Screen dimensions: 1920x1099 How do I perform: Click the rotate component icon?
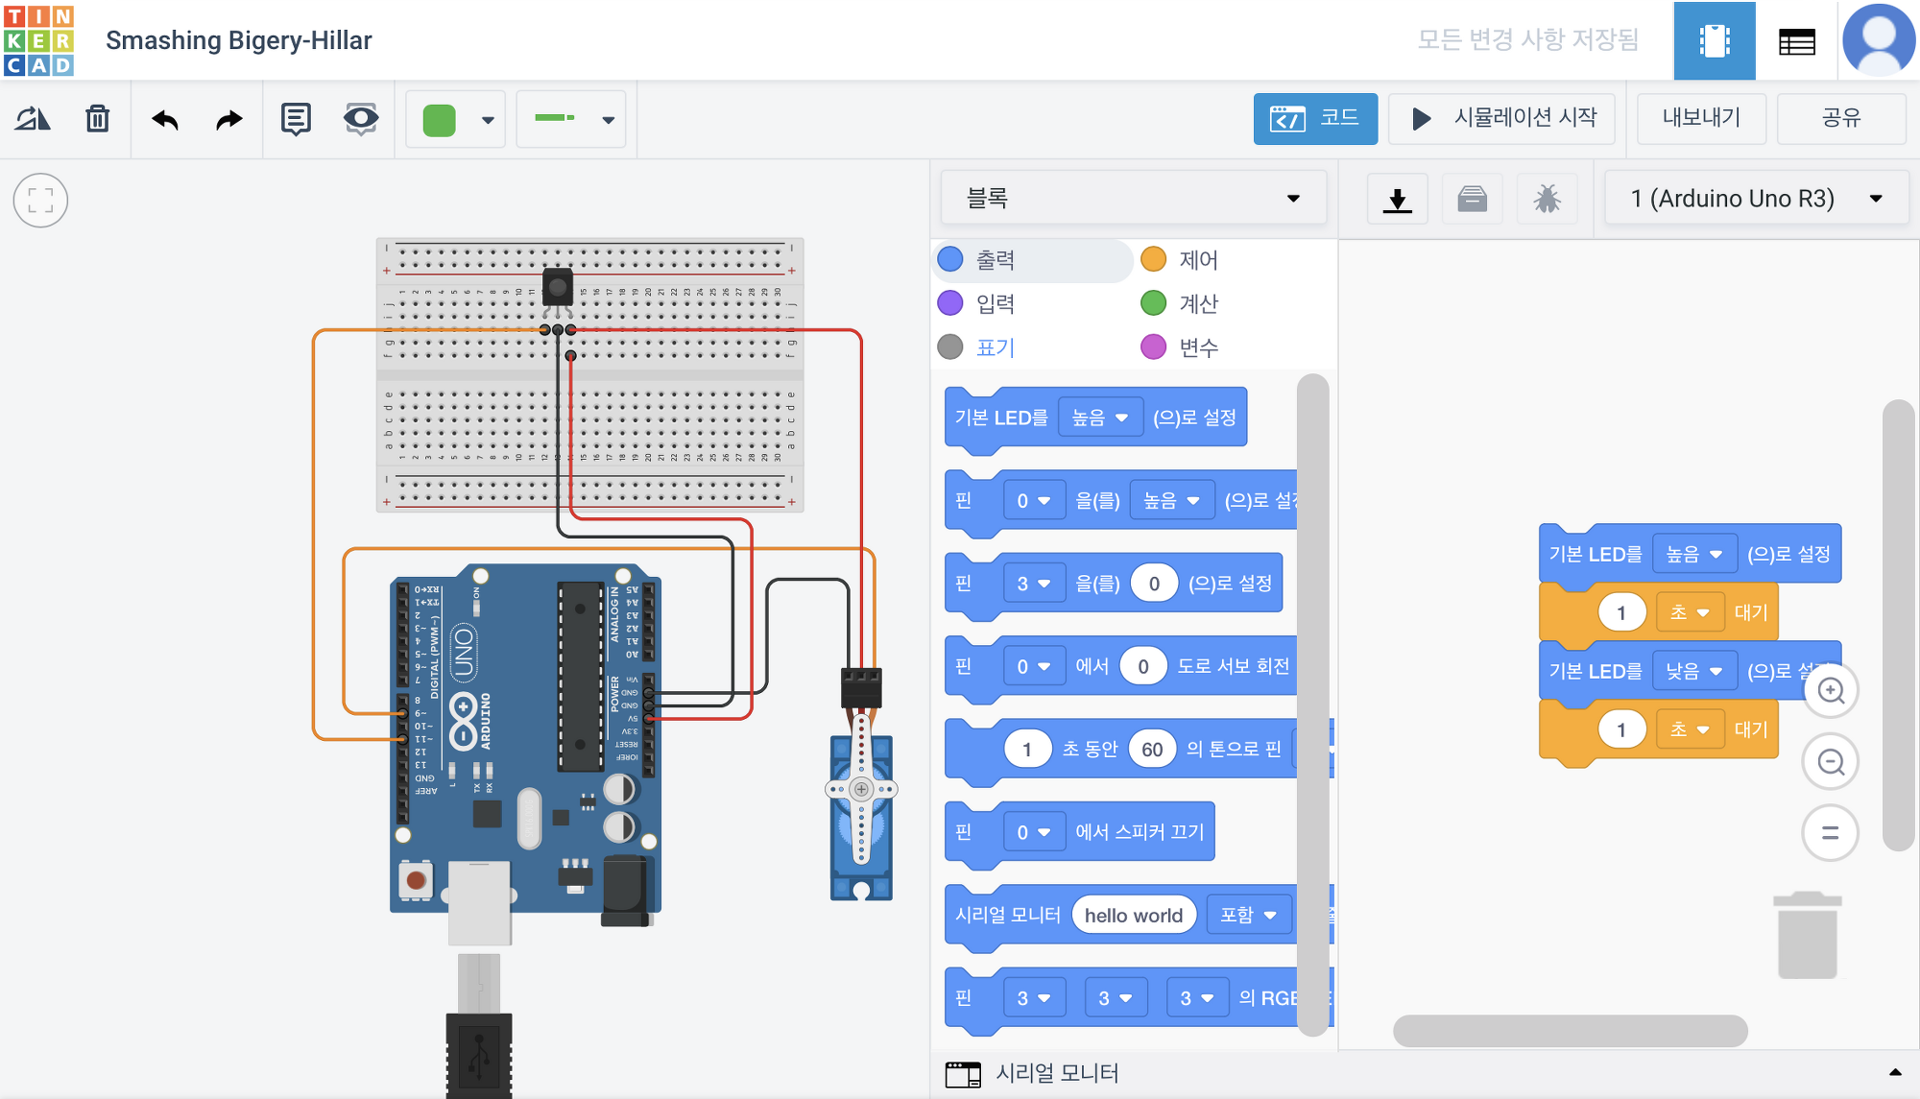33,119
